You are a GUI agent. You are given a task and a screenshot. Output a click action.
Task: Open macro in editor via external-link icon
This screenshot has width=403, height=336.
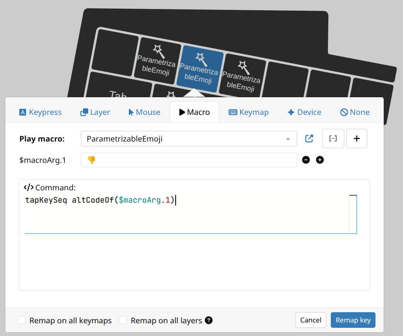coord(309,139)
